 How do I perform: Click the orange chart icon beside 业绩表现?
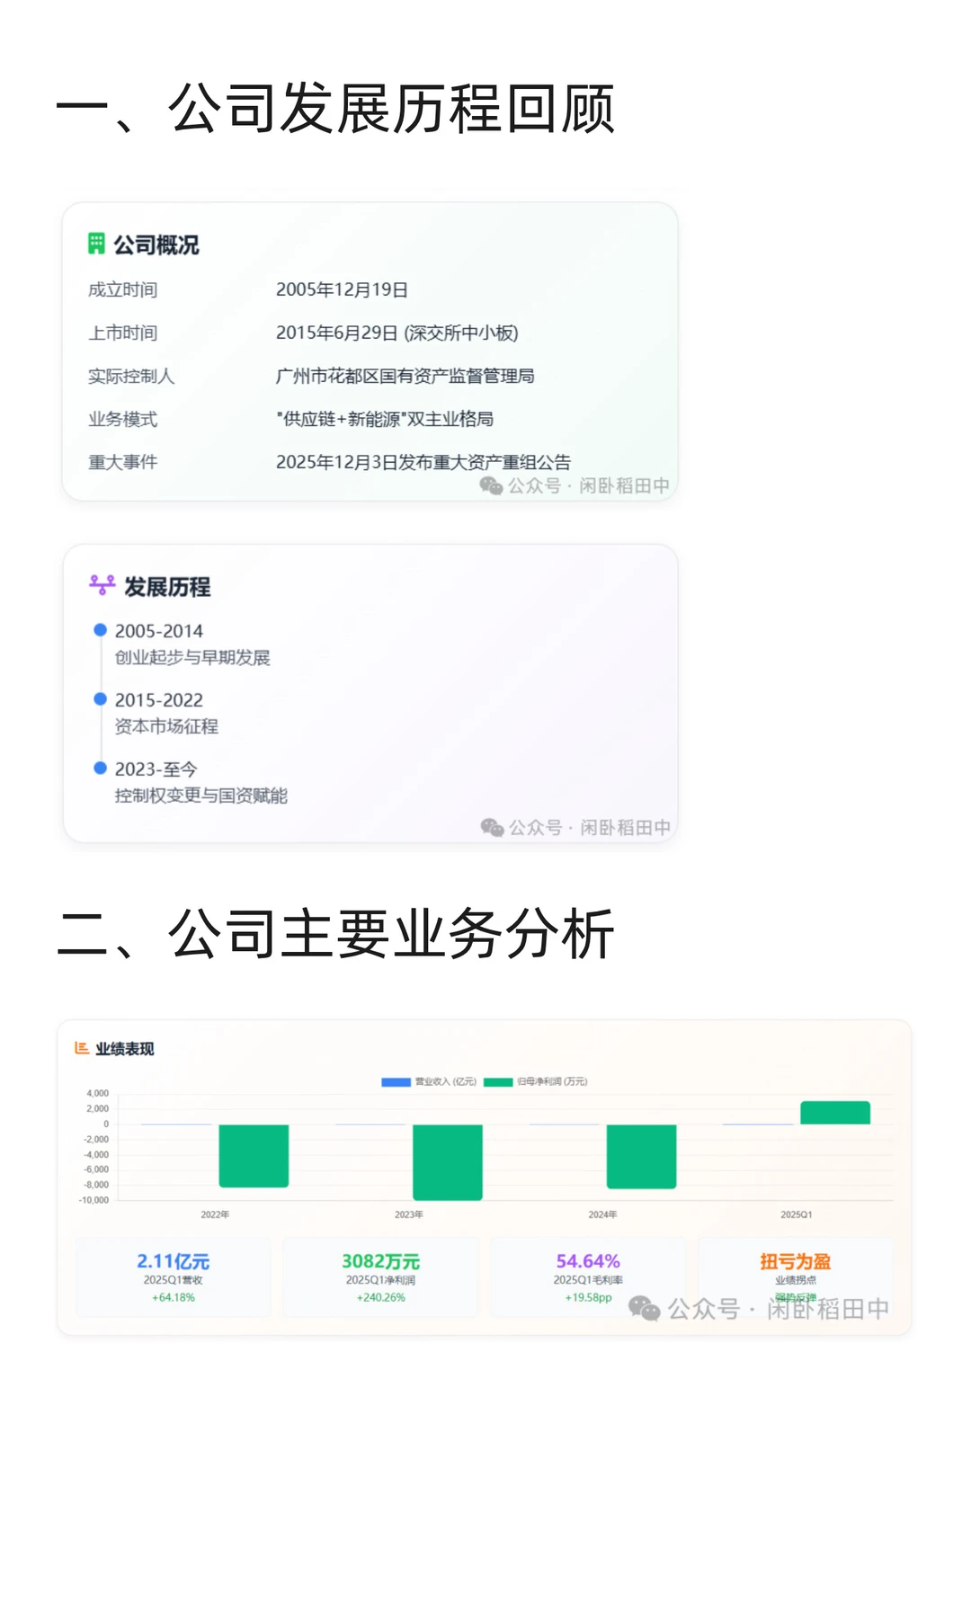[82, 1048]
